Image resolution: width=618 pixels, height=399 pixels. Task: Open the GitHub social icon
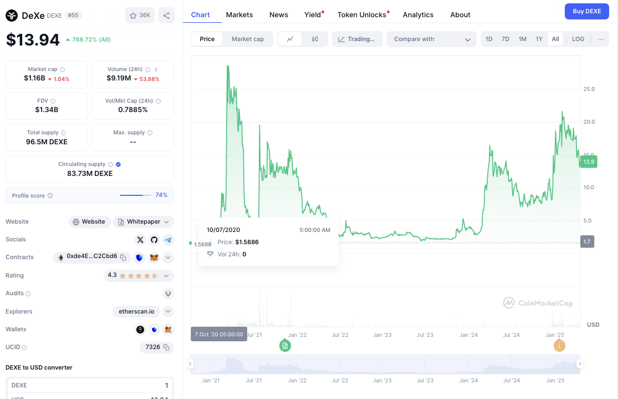(x=154, y=240)
